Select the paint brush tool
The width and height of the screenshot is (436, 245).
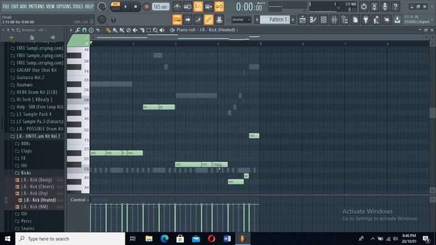pyautogui.click(x=115, y=30)
